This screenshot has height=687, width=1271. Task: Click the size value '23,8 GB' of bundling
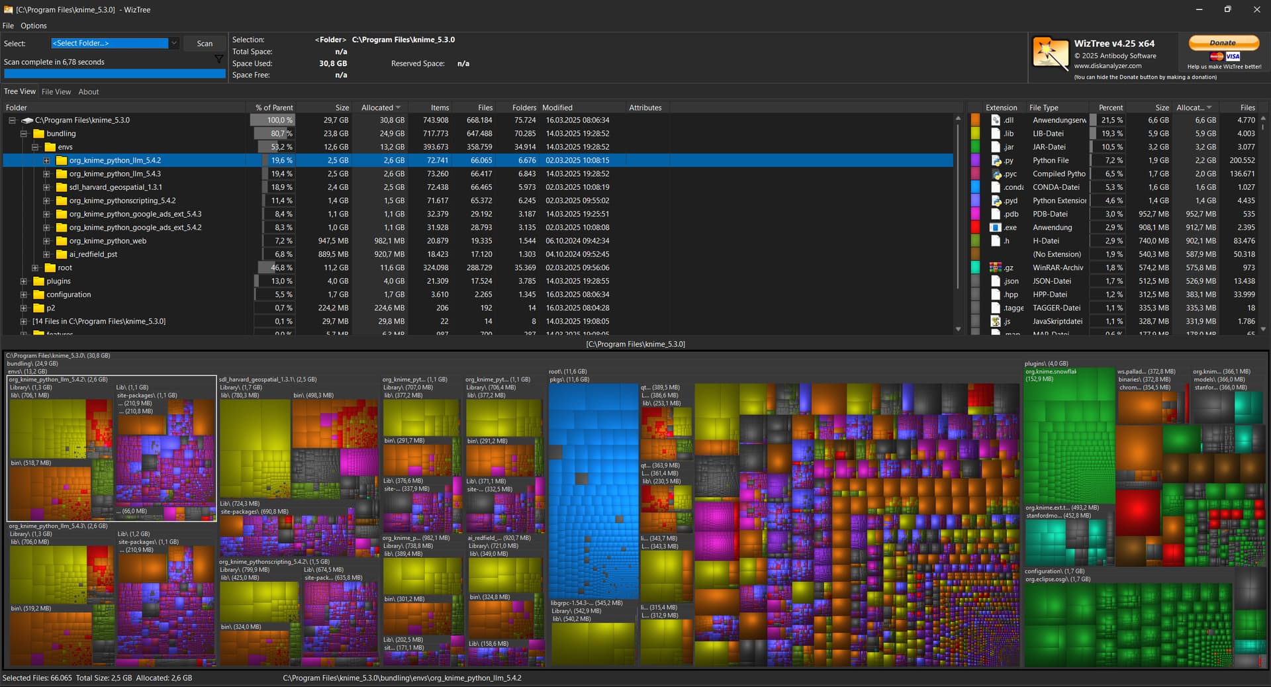tap(336, 134)
